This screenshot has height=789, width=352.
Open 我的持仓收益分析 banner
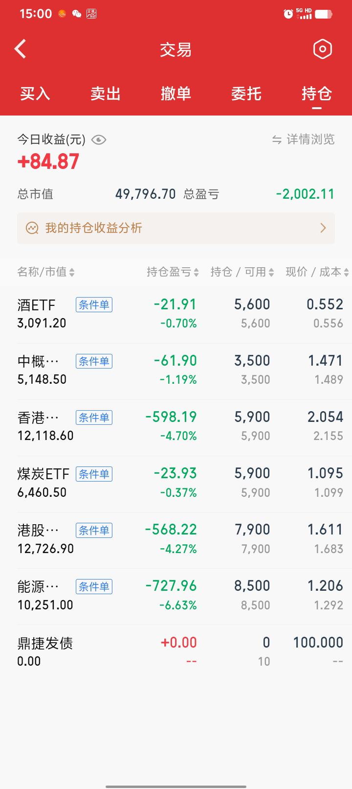pyautogui.click(x=94, y=228)
